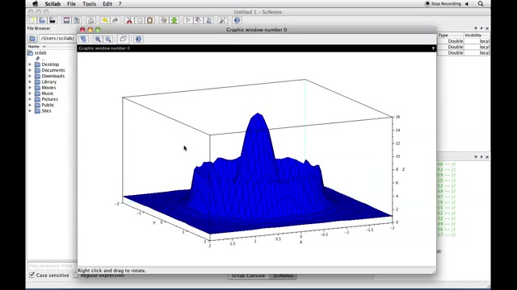The image size is (517, 290).
Task: Open the graphic window title bar dropdown arrow
Action: click(x=433, y=48)
